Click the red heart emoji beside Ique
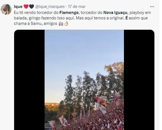 point(26,7)
